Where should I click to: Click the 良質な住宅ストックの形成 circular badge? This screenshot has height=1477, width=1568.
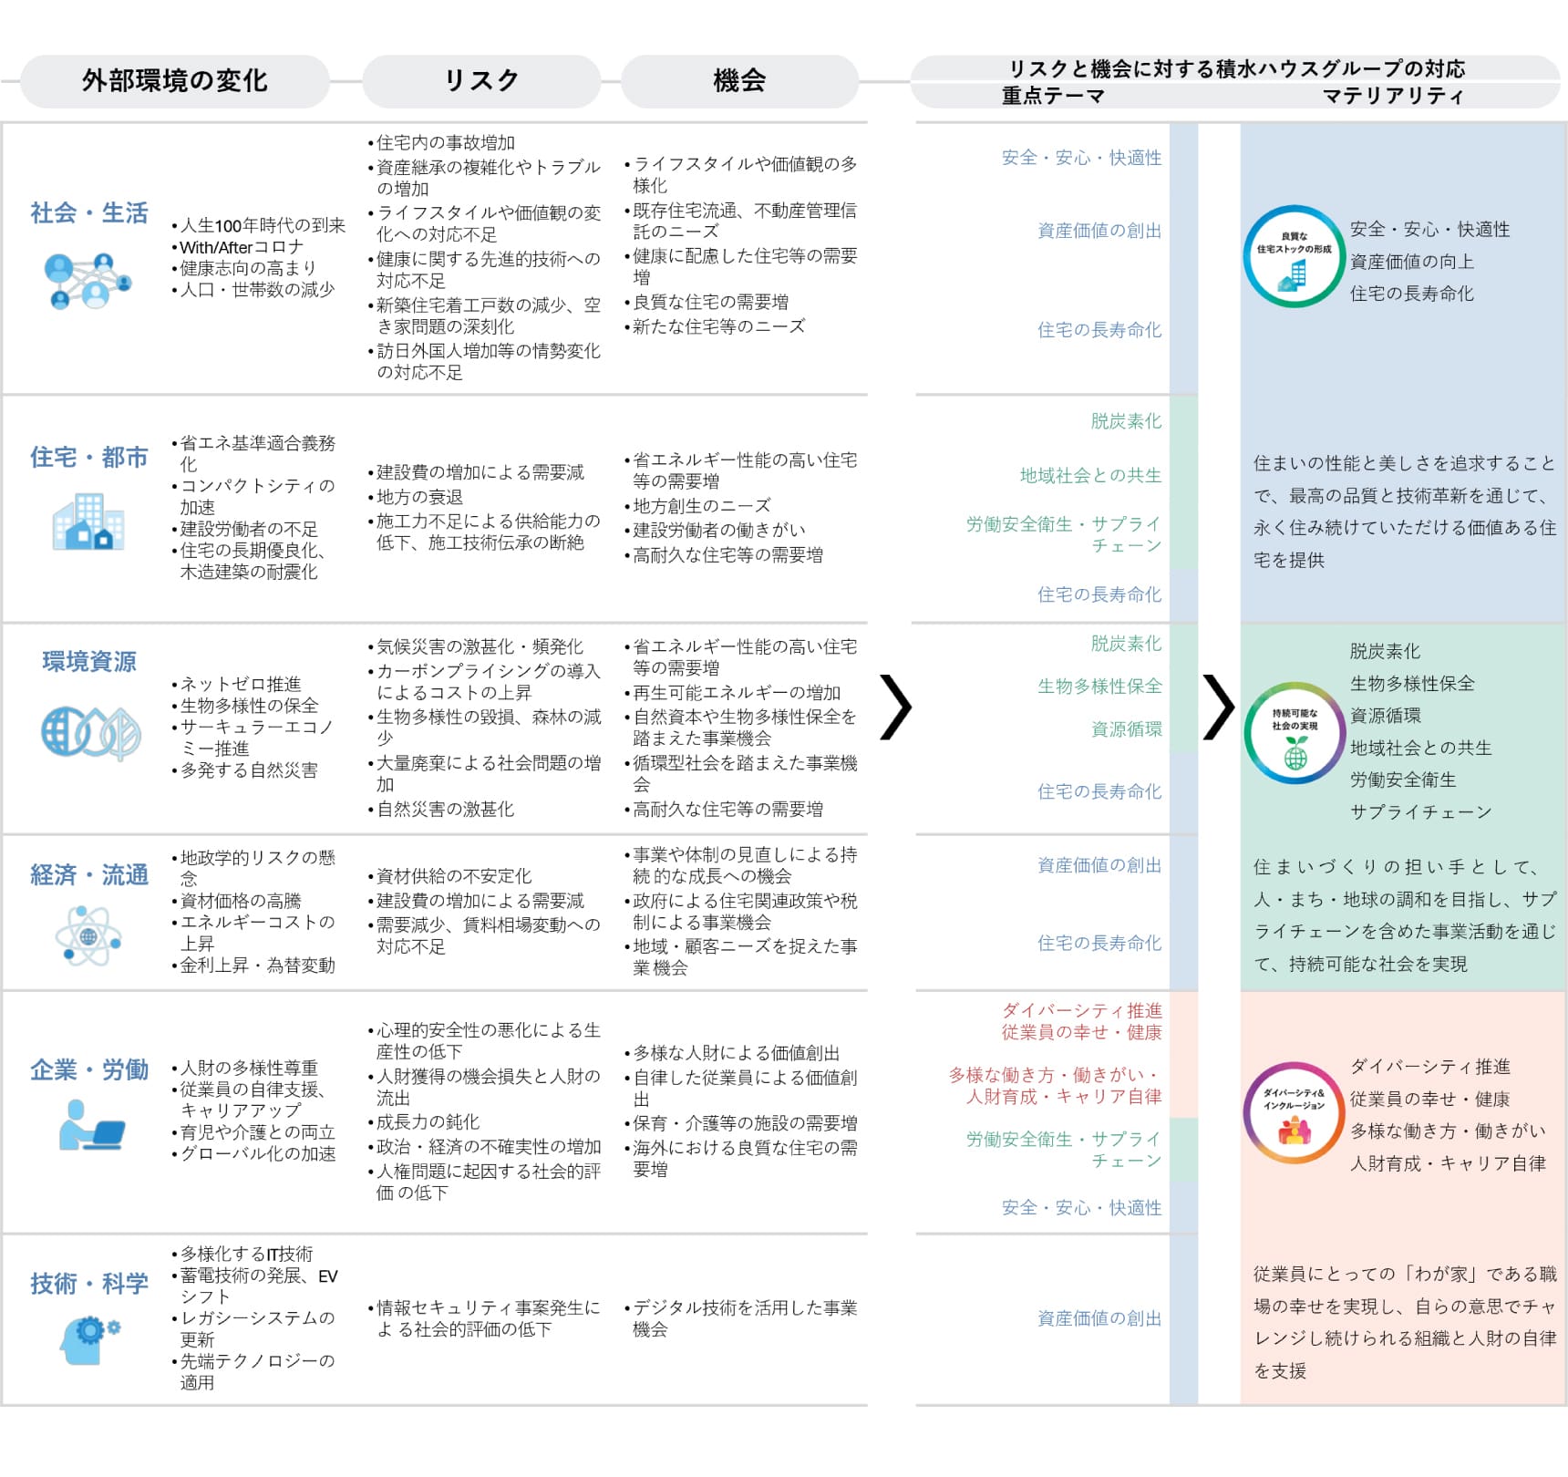click(1294, 257)
